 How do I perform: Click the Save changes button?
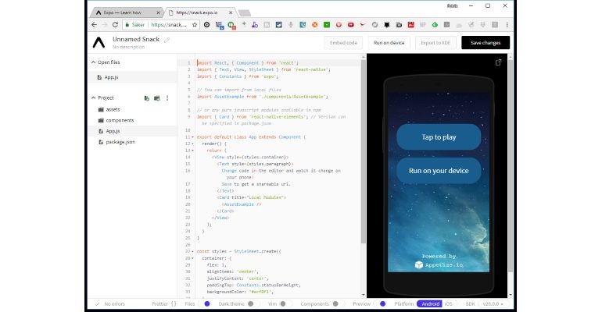[485, 43]
